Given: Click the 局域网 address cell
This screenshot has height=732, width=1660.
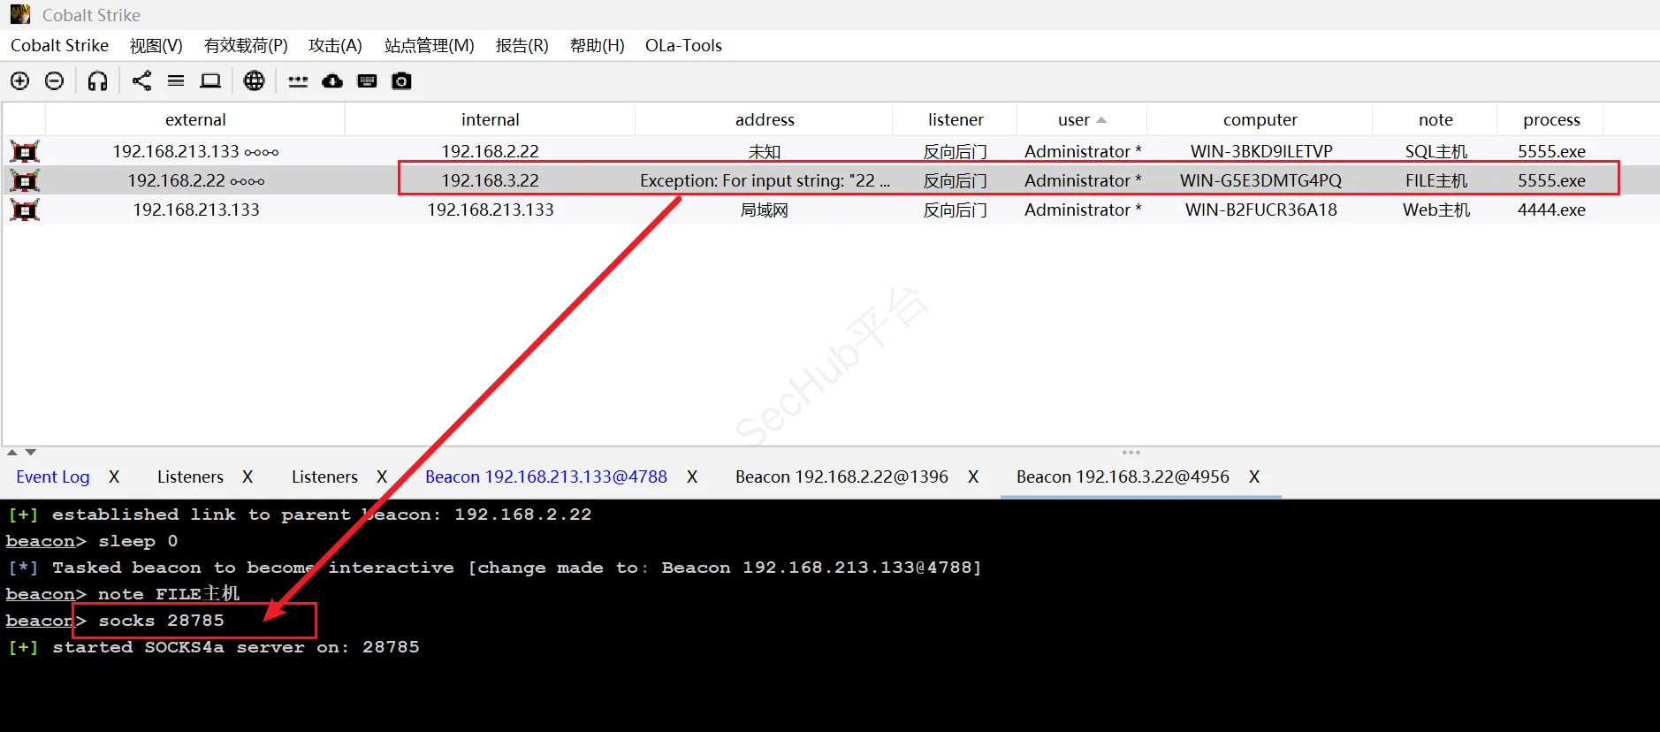Looking at the screenshot, I should (765, 210).
